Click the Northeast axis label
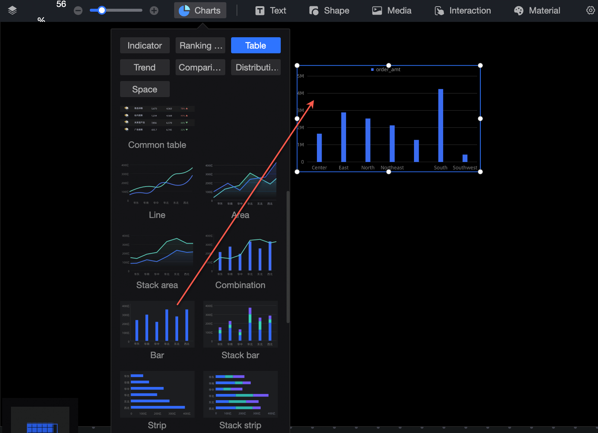 pyautogui.click(x=392, y=168)
